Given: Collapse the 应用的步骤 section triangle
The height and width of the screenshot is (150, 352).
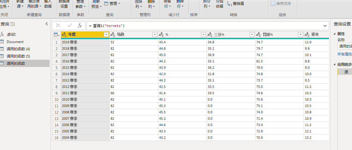Looking at the screenshot, I should (335, 65).
